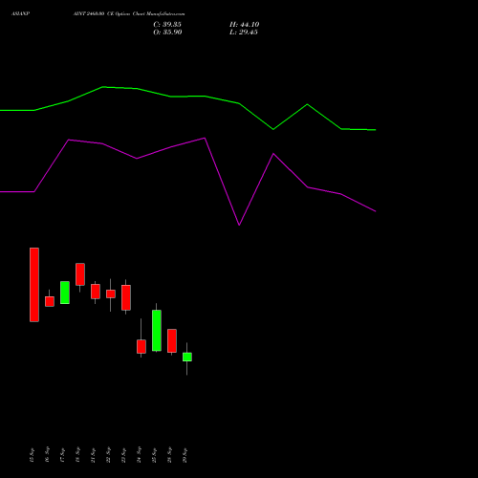The width and height of the screenshot is (478, 478).
Task: Click the 25 Sep date axis label
Action: pos(154,455)
